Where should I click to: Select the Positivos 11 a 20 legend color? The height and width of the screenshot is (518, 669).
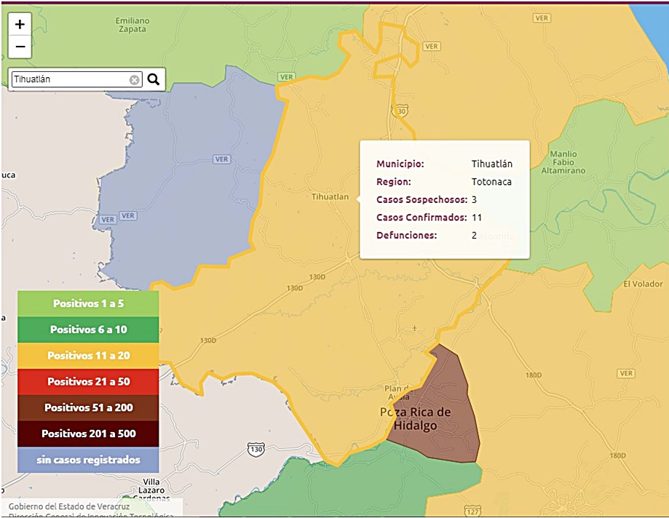pos(88,356)
